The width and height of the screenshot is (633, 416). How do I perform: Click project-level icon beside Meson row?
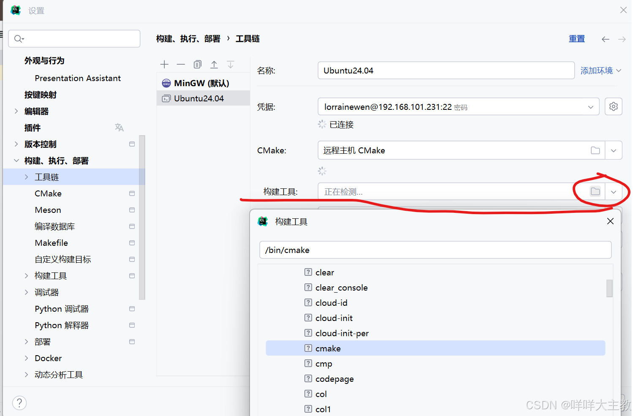pos(132,210)
